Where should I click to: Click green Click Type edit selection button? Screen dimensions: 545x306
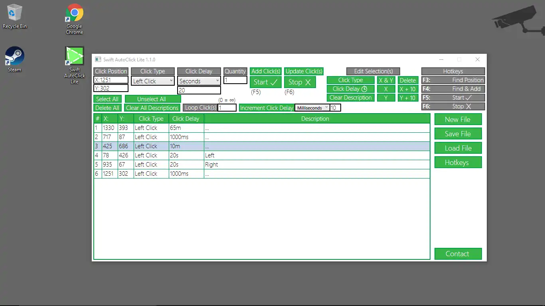pyautogui.click(x=351, y=80)
